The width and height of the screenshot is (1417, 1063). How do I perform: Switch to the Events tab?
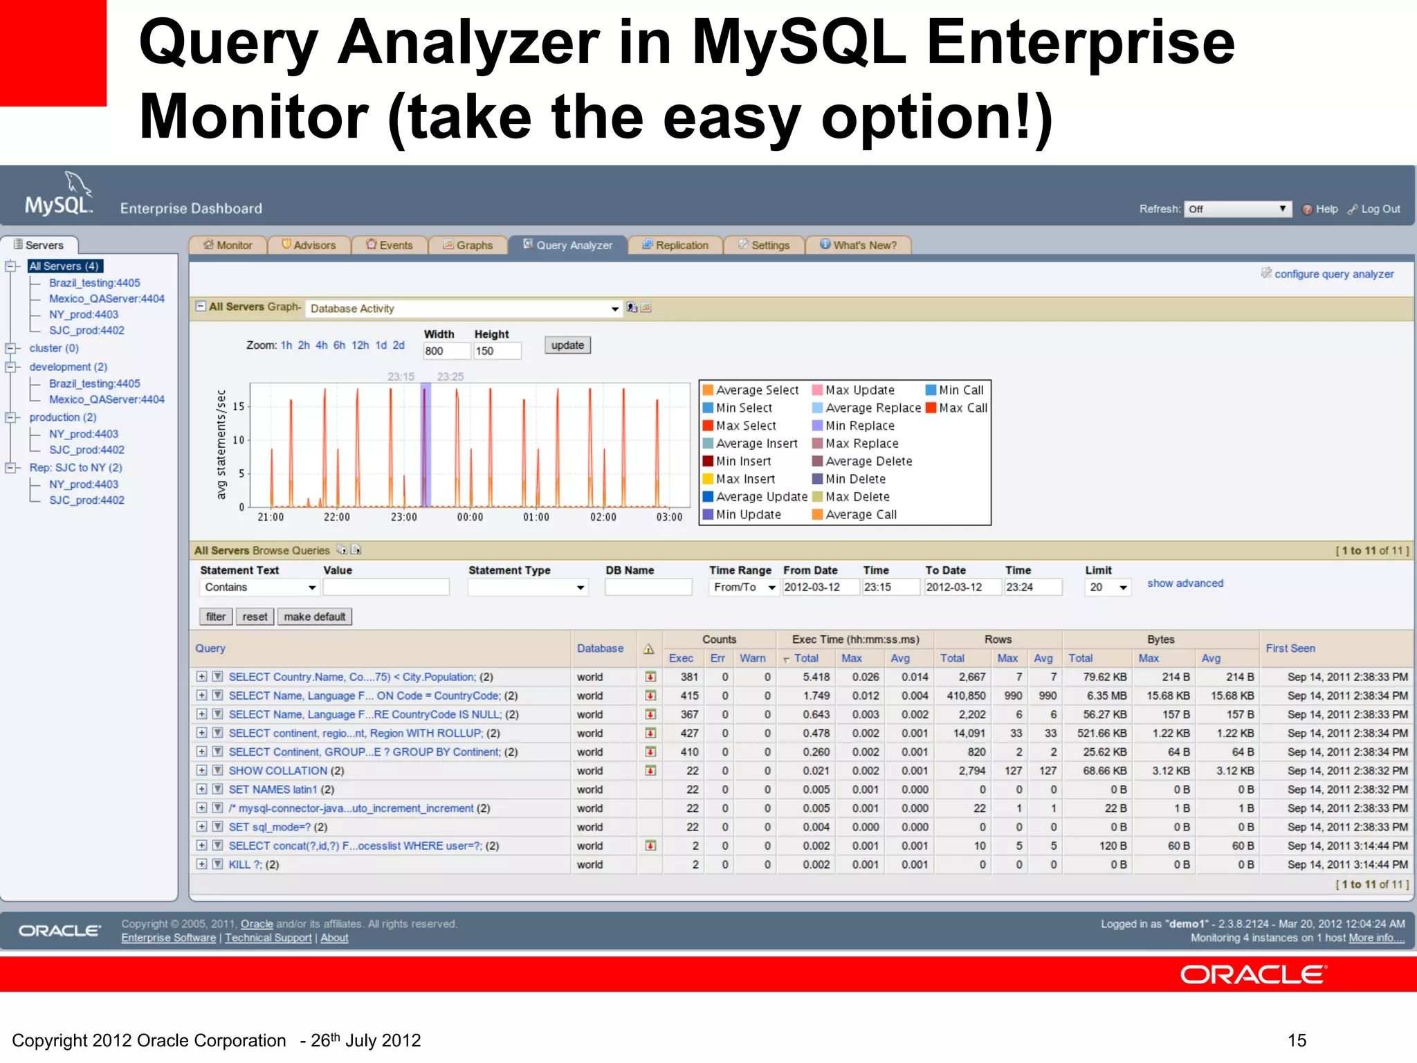pyautogui.click(x=389, y=245)
